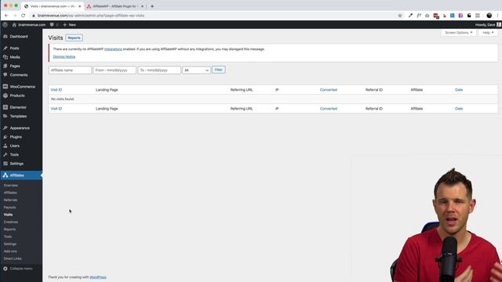Open the comments bubble in admin bar
This screenshot has height=282, width=502.
52,24
